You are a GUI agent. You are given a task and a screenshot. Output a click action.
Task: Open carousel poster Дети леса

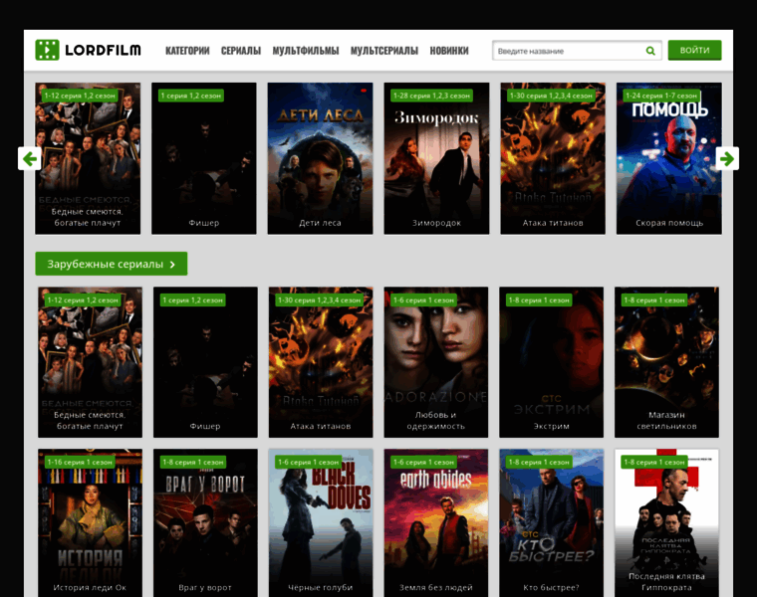320,158
